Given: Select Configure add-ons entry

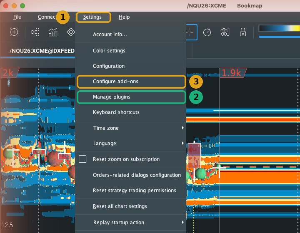Looking at the screenshot, I should click(x=131, y=82).
